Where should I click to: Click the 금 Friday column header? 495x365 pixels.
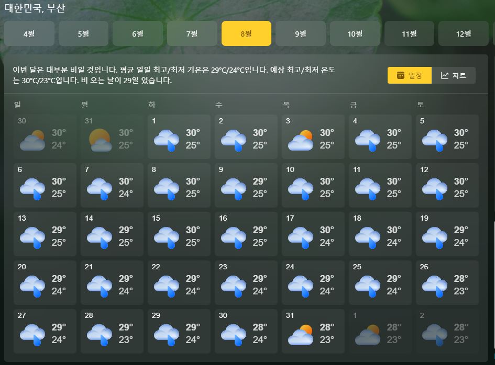coord(353,105)
